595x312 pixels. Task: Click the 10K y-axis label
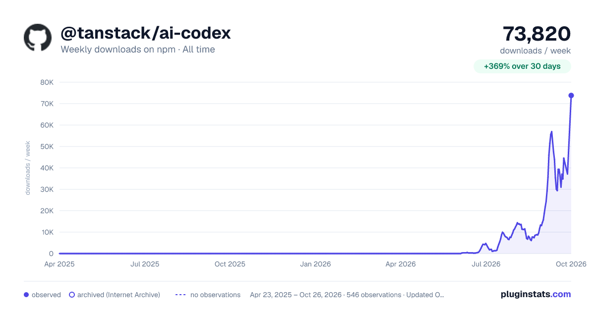pos(47,232)
